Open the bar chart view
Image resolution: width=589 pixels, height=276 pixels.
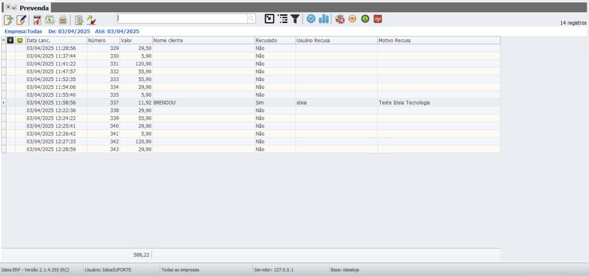pyautogui.click(x=324, y=19)
